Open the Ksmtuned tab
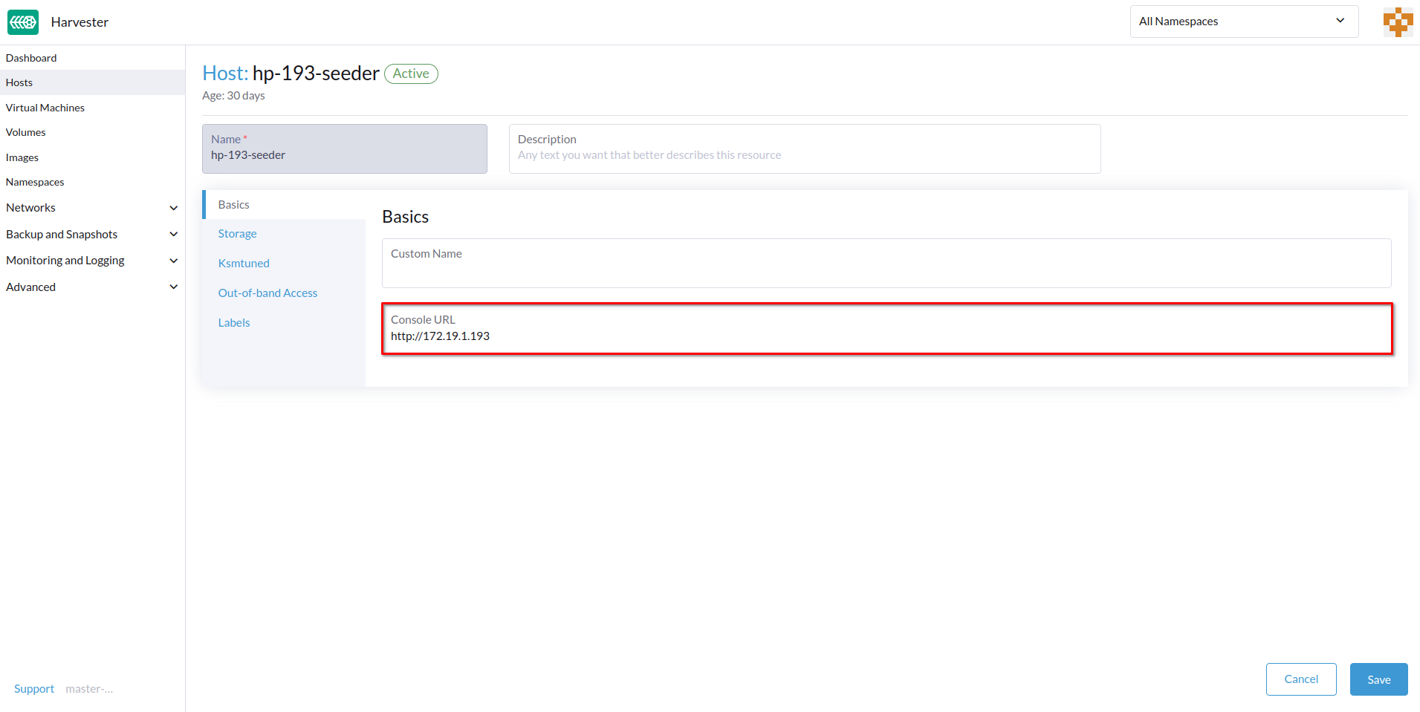 (243, 262)
